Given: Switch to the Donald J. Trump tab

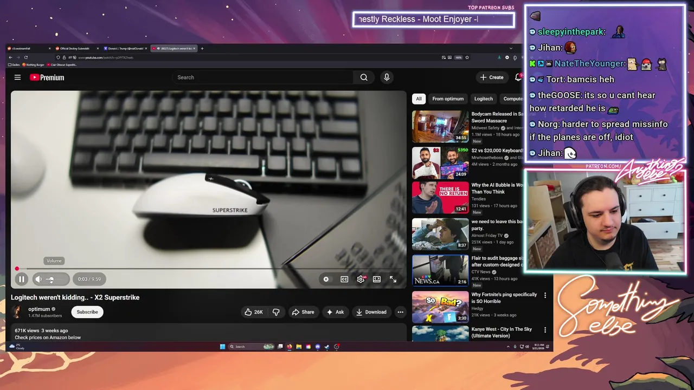Looking at the screenshot, I should tap(126, 48).
